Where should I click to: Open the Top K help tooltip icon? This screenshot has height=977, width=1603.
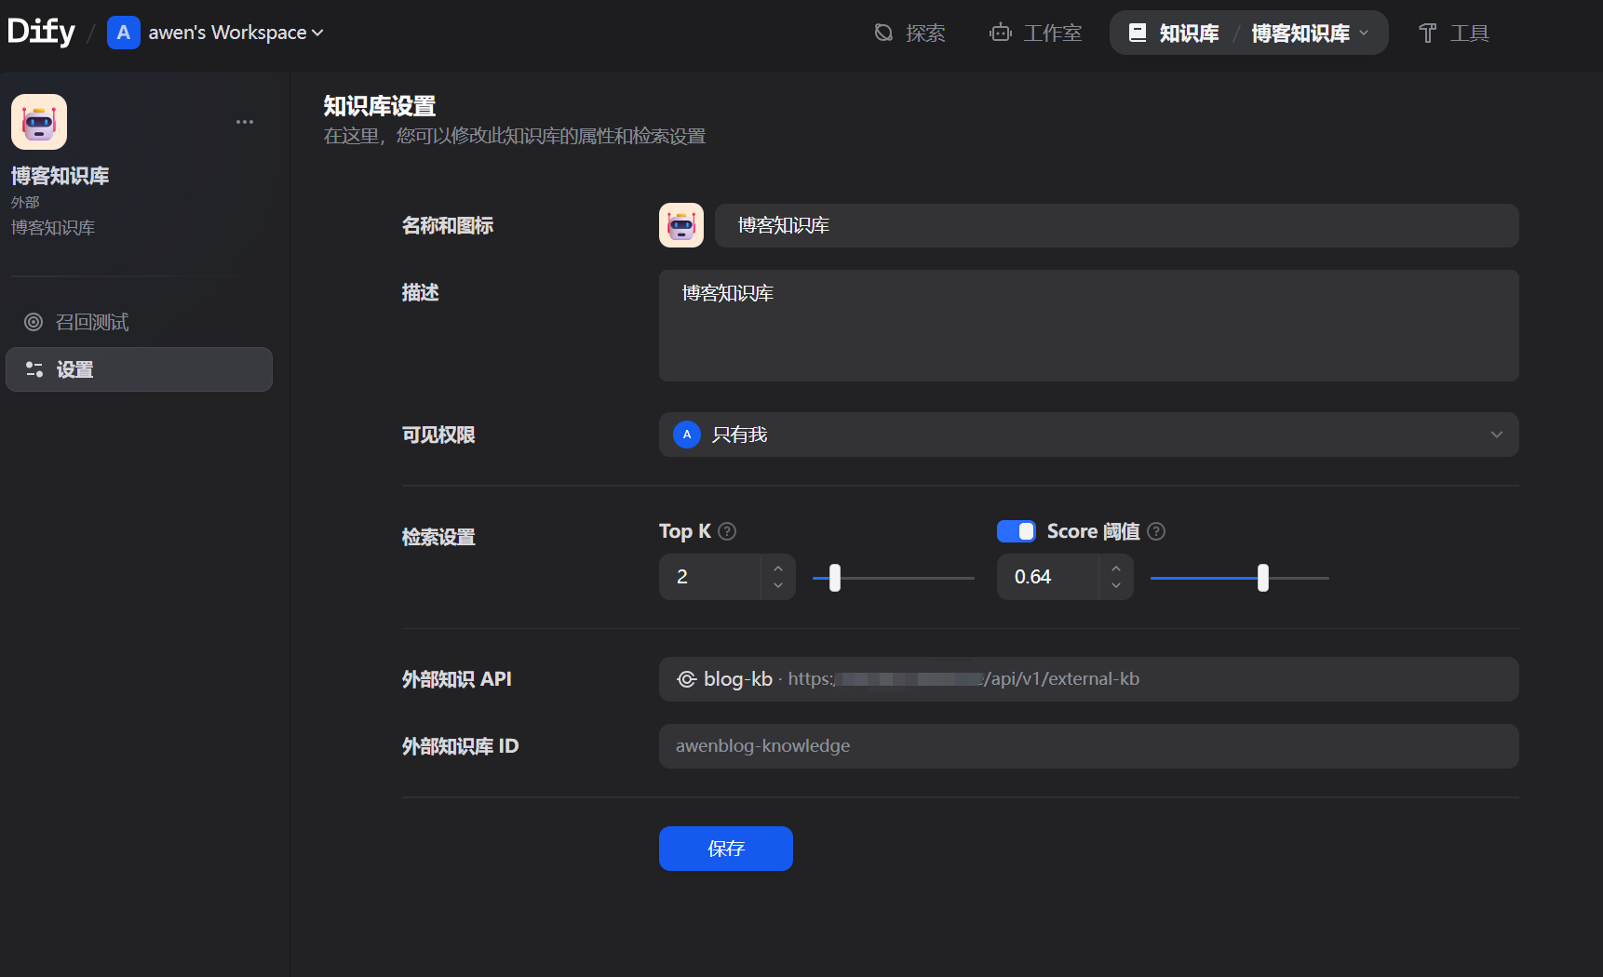(727, 531)
